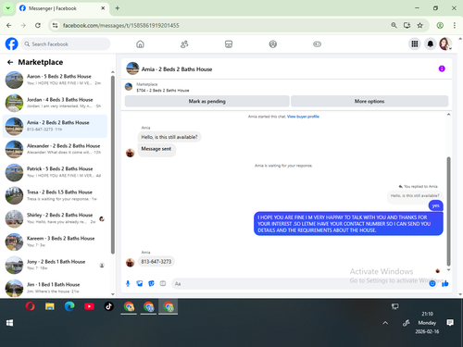
Task: Click the zoom magnifier icon in address bar
Action: click(394, 25)
